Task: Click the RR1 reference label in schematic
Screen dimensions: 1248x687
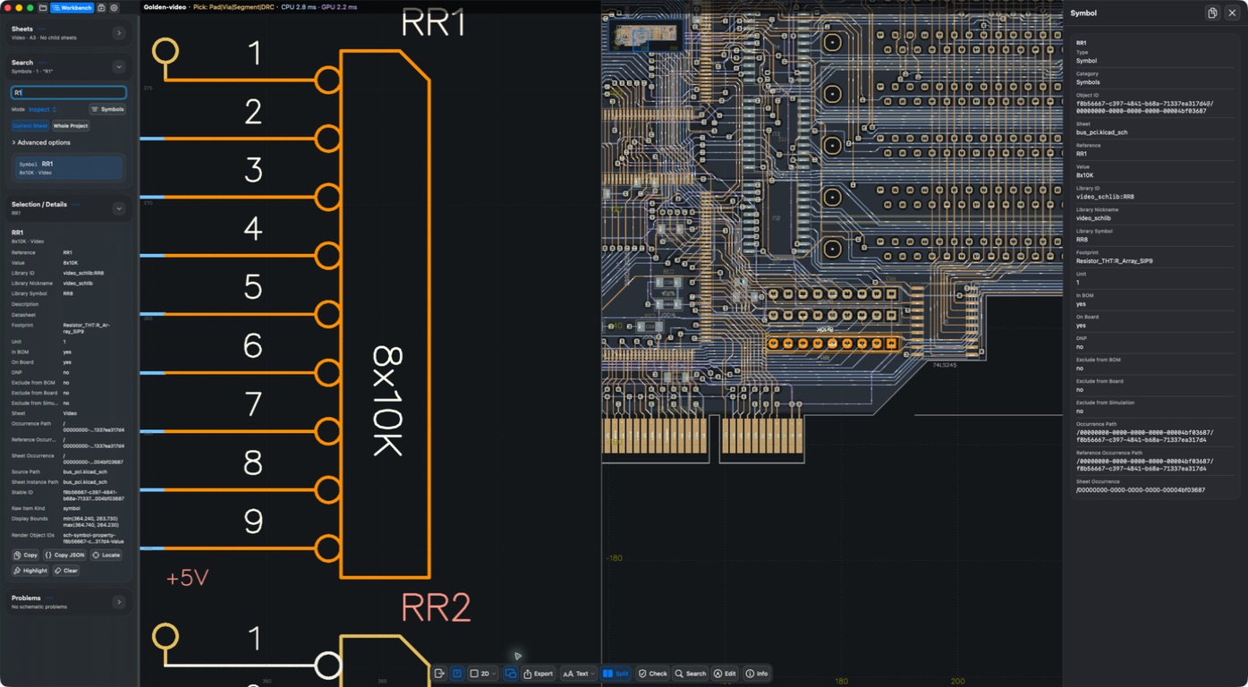Action: [434, 22]
